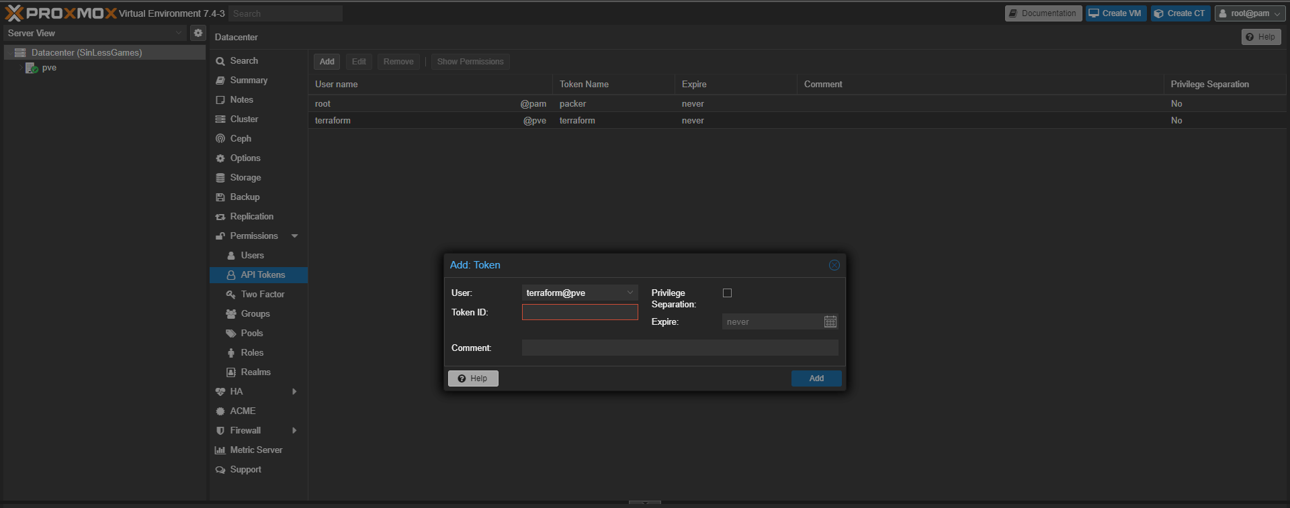Click the Create CT button
The height and width of the screenshot is (508, 1290).
point(1180,13)
